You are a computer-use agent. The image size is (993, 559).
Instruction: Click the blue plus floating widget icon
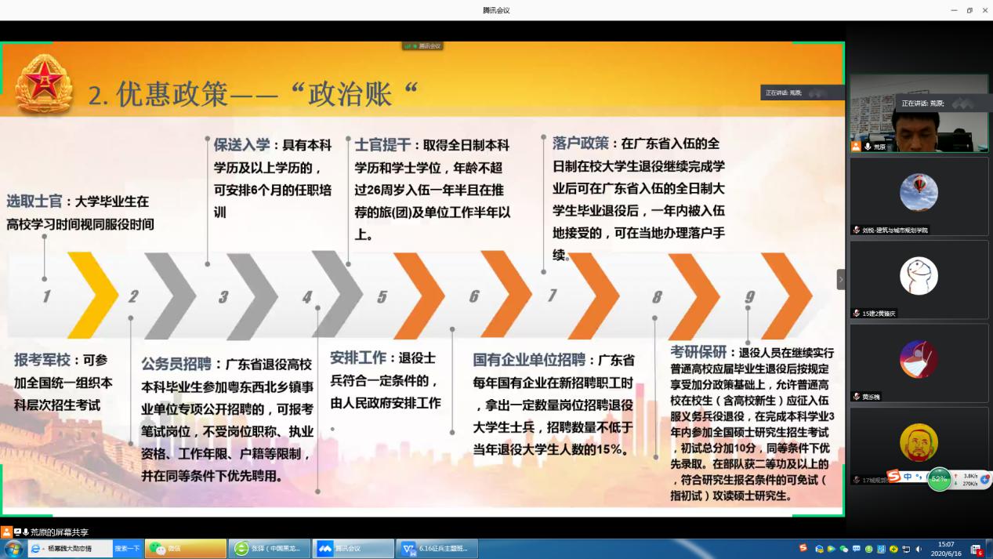pyautogui.click(x=985, y=479)
